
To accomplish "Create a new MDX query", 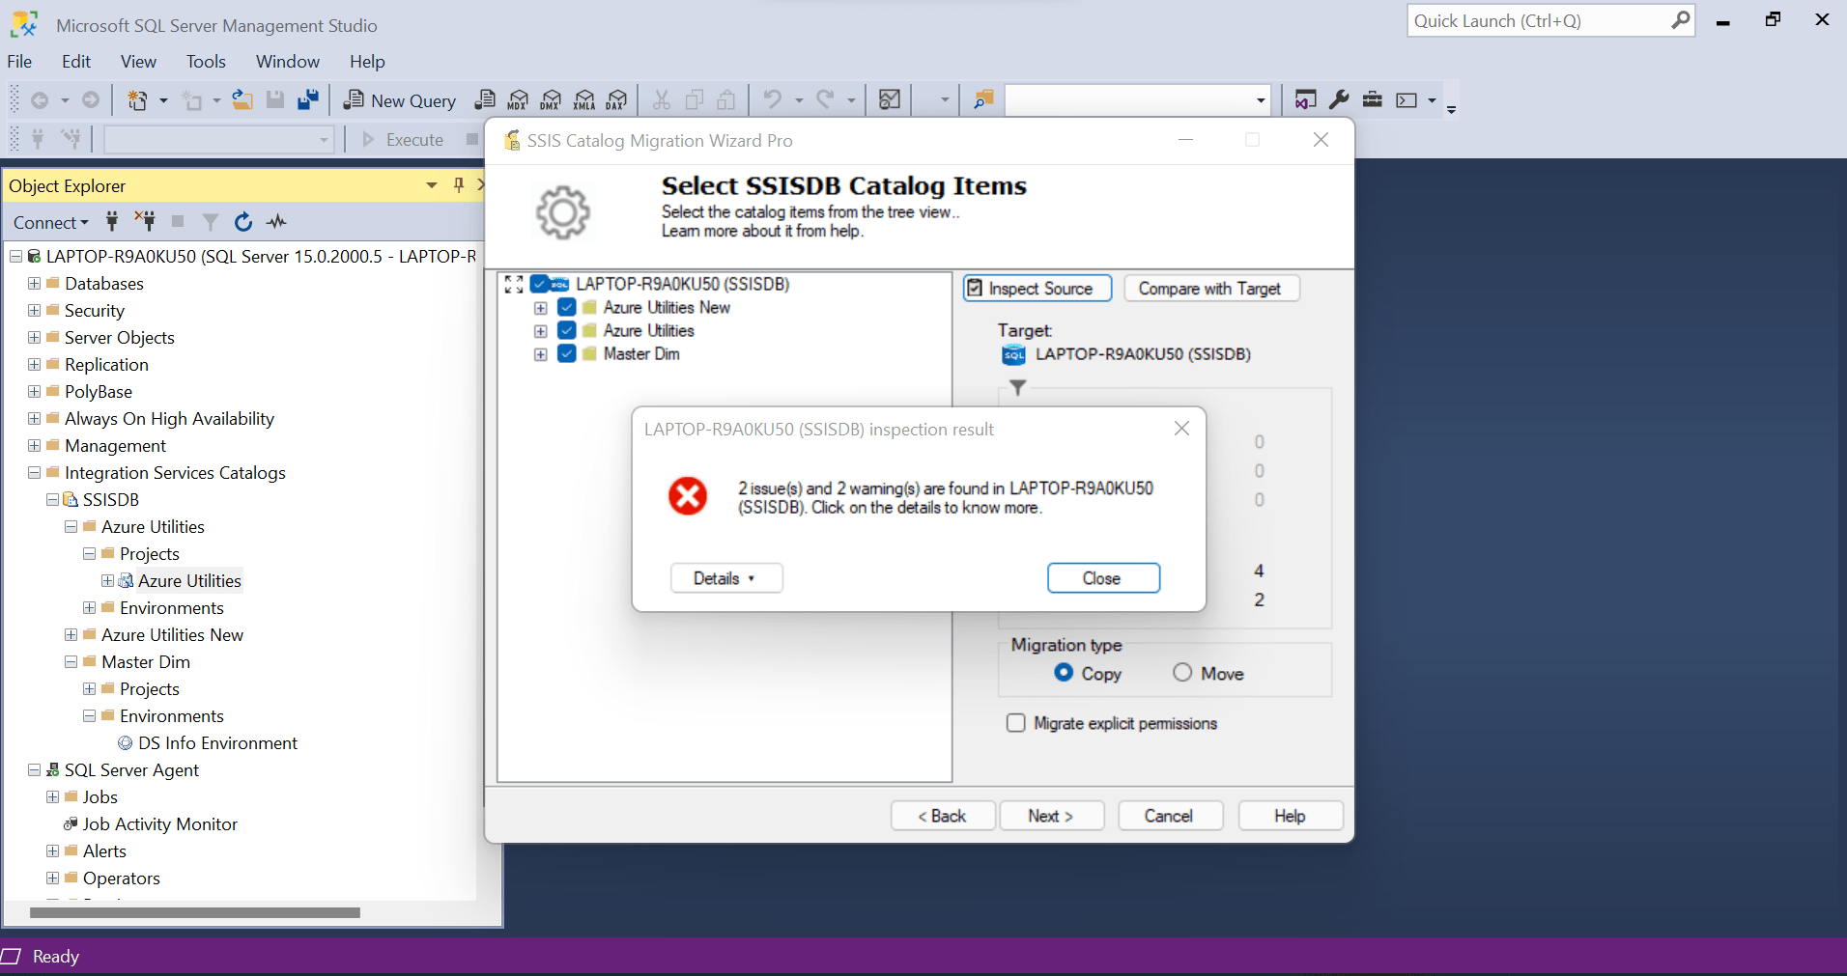I will point(518,99).
